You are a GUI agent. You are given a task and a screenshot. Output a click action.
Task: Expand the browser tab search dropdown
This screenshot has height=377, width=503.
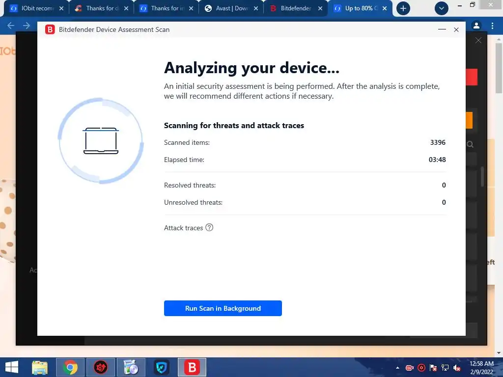442,8
